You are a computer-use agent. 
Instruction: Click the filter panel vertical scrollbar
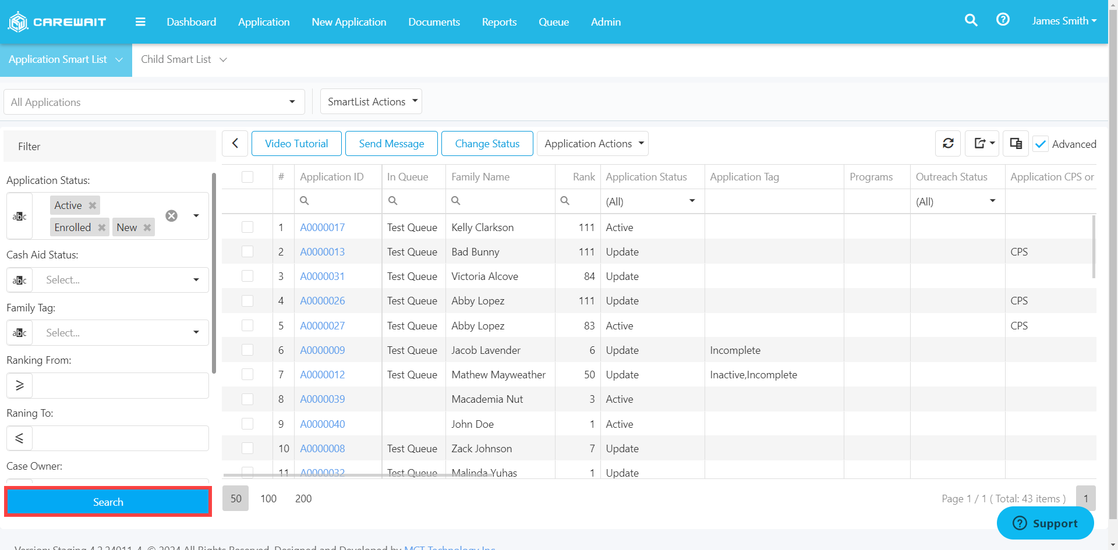point(214,272)
